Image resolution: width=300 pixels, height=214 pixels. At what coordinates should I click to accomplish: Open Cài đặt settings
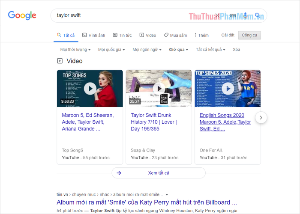pos(228,35)
